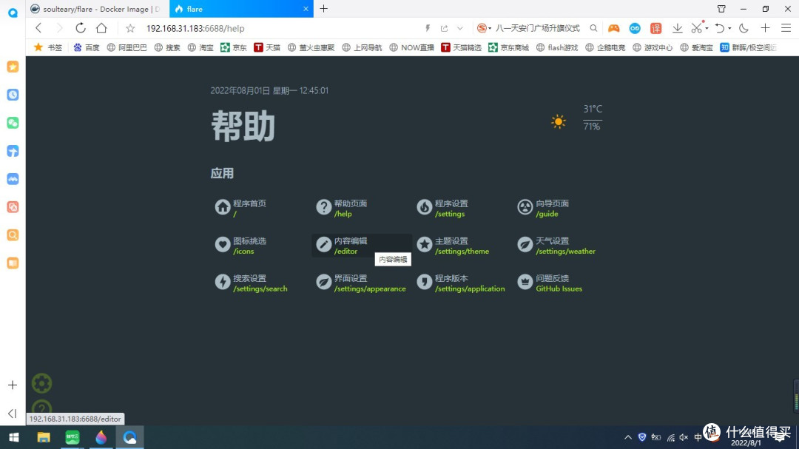Image resolution: width=799 pixels, height=449 pixels.
Task: Open the 搜索设置 lightning icon
Action: click(222, 282)
